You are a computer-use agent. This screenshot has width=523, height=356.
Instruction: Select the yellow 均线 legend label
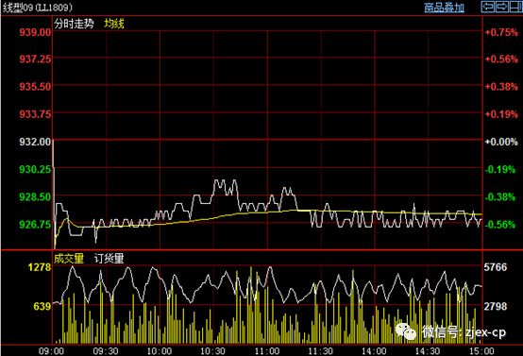(x=113, y=24)
